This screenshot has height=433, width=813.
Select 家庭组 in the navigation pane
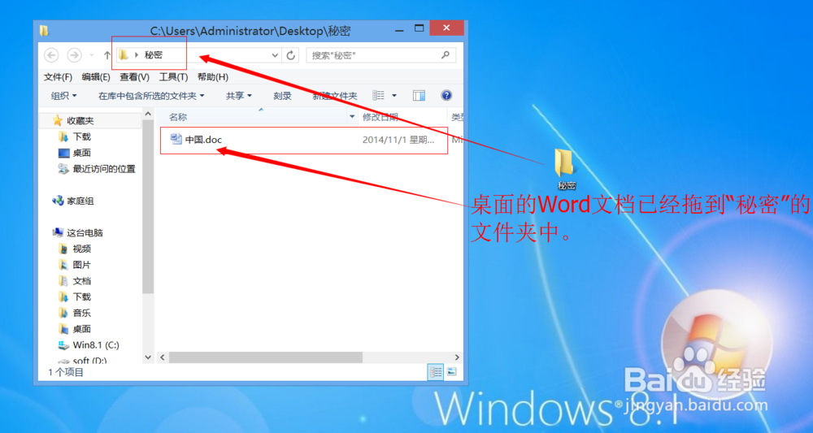(80, 201)
